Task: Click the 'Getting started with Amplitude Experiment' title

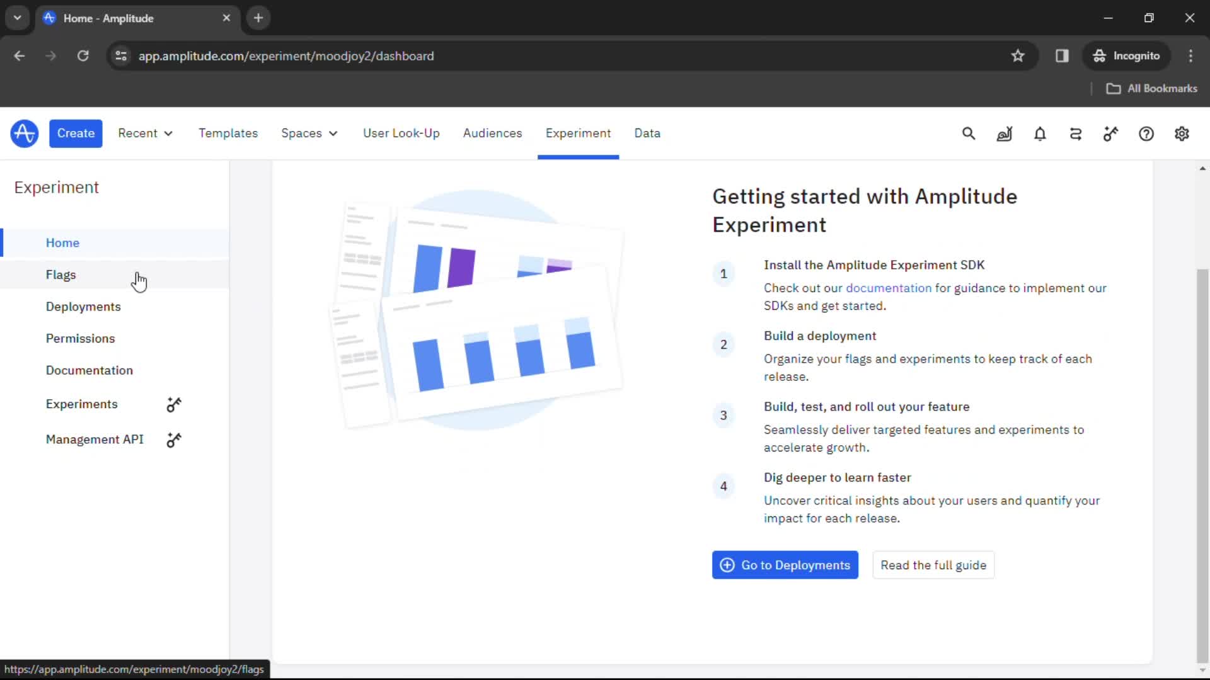Action: coord(865,210)
